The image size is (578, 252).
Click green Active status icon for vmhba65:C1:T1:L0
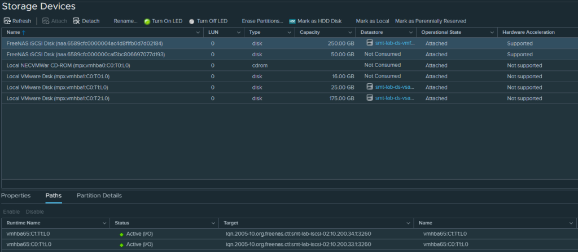[121, 234]
